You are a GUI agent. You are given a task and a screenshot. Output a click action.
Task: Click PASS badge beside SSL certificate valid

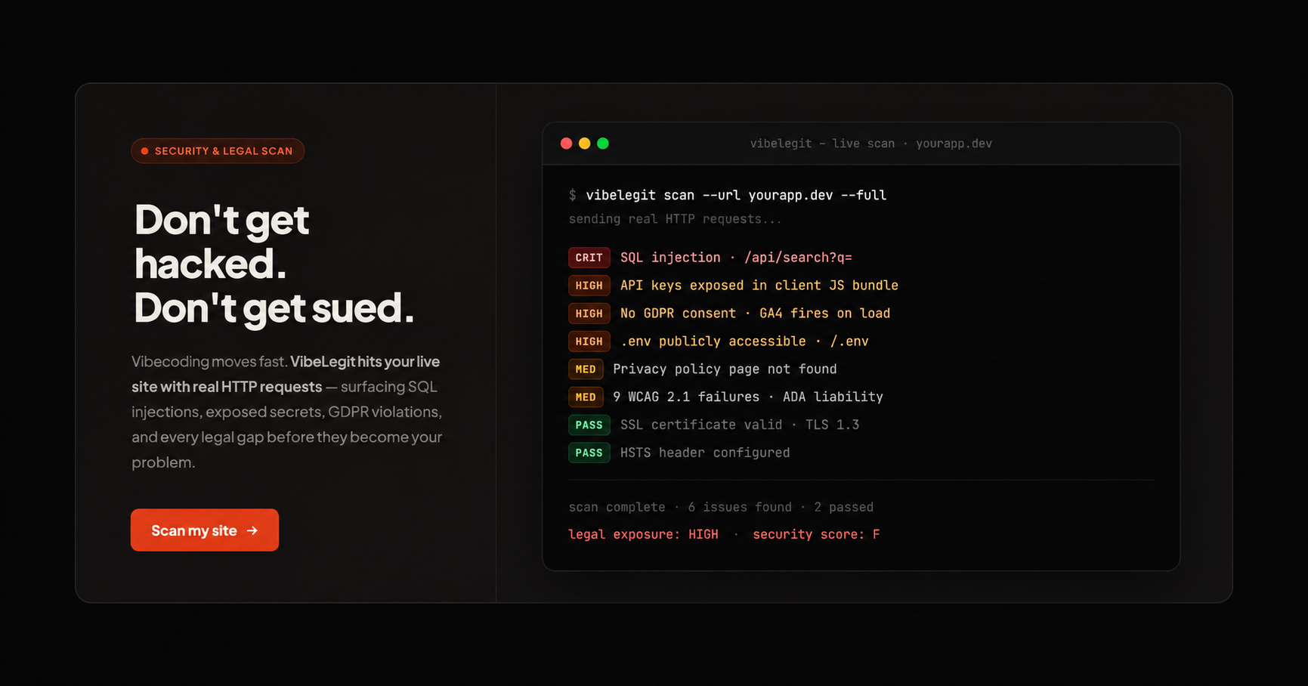(x=589, y=425)
